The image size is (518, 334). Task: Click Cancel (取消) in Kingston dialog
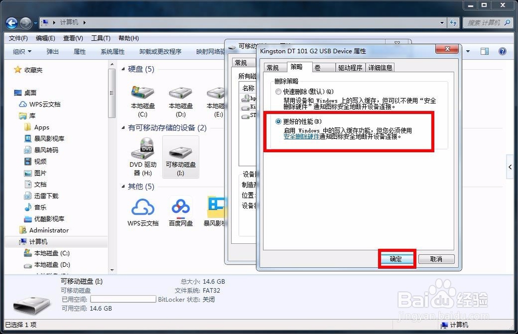click(436, 259)
